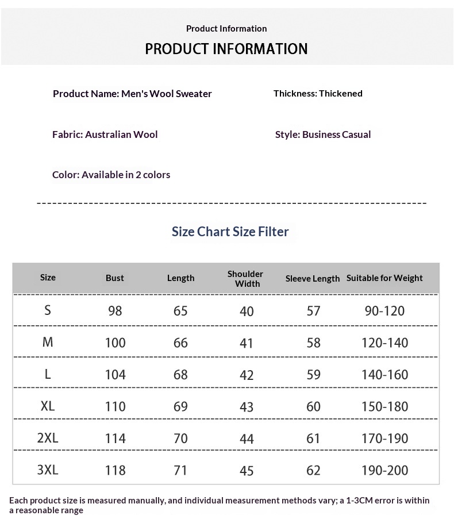The width and height of the screenshot is (454, 523).
Task: Click the Size Chart Size Filter heading
Action: tap(230, 232)
